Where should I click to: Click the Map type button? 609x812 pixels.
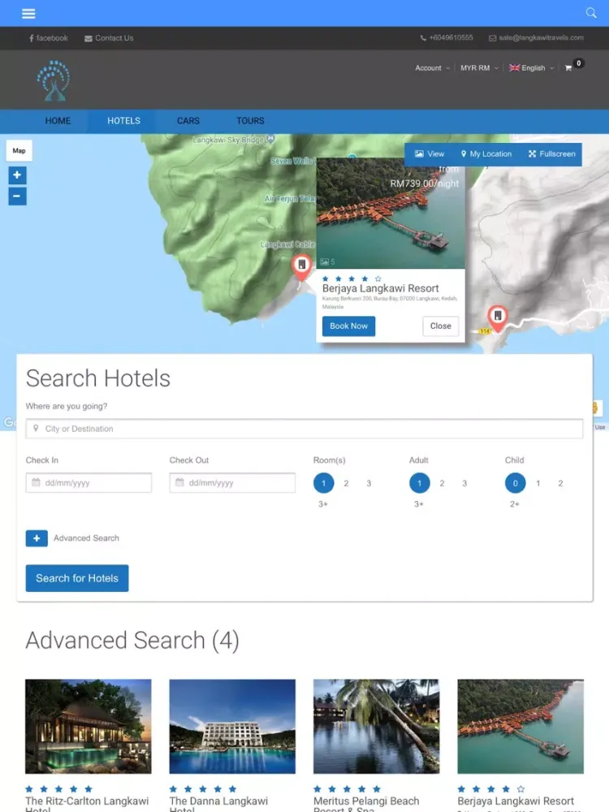19,151
